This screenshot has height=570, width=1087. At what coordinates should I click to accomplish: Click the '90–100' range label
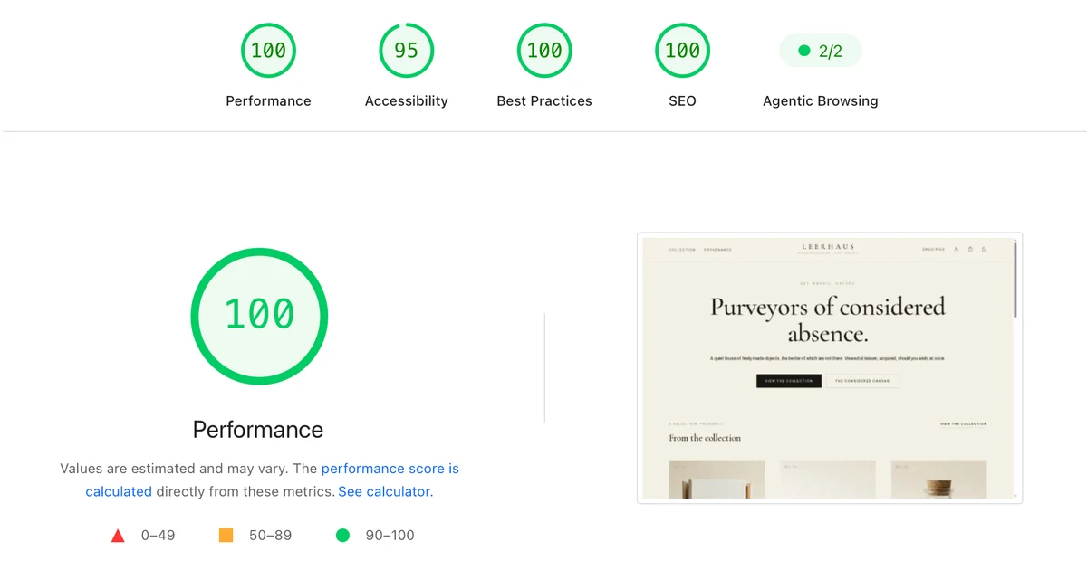[x=390, y=536]
